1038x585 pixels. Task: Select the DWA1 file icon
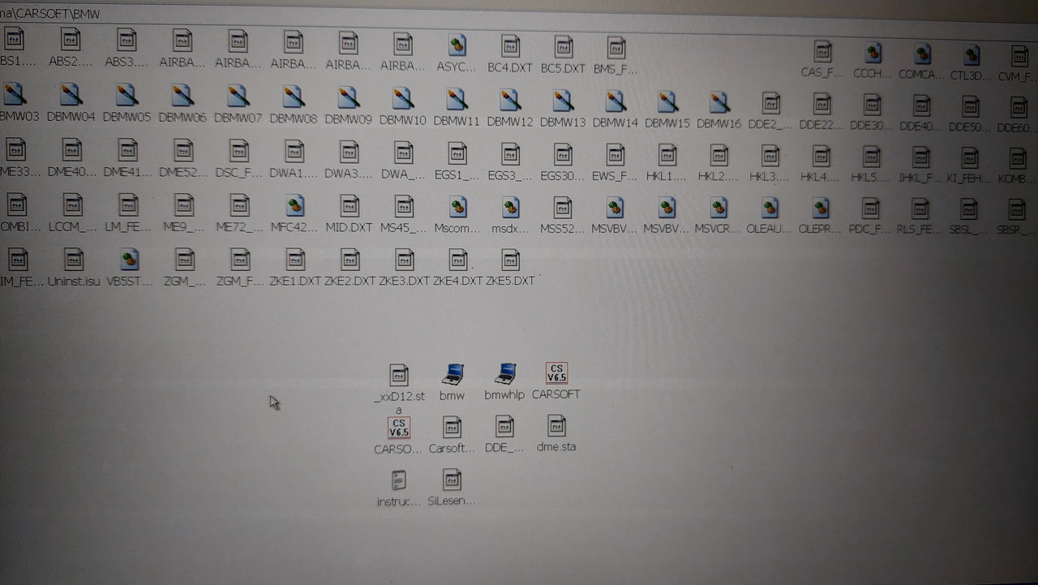(294, 152)
